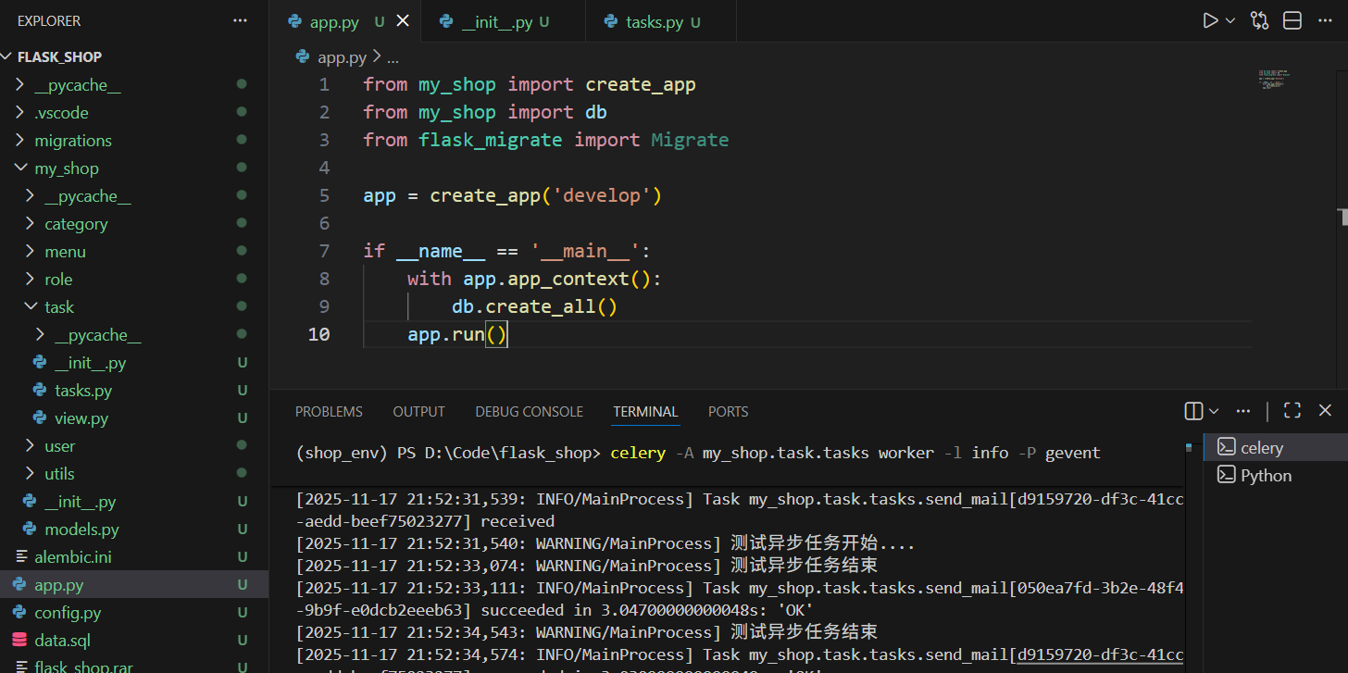Switch to the OUTPUT panel tab
This screenshot has height=673, width=1348.
pyautogui.click(x=418, y=412)
